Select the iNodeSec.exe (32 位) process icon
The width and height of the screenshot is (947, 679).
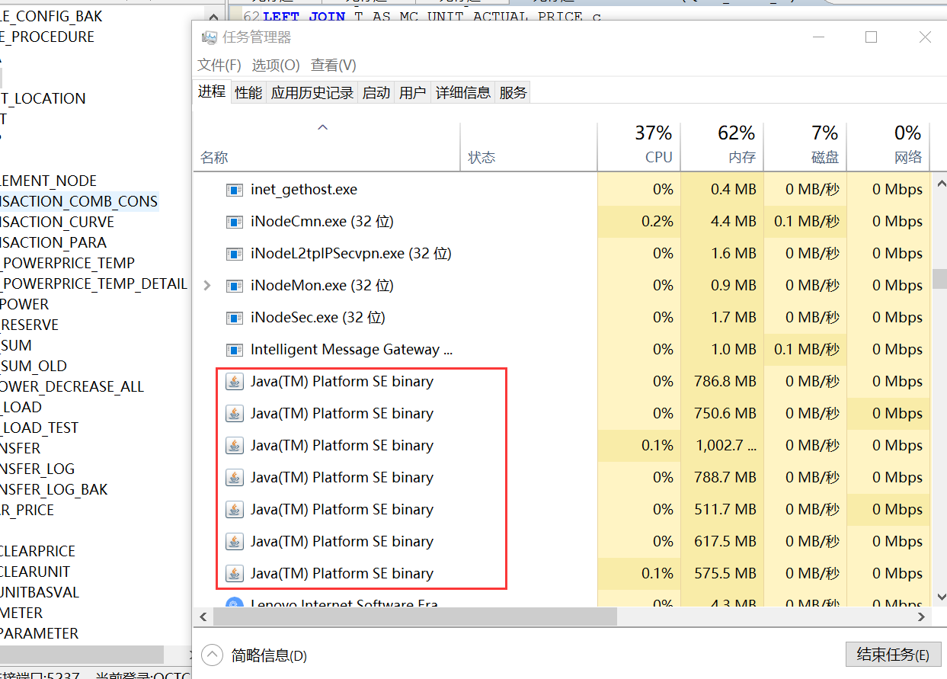(x=235, y=318)
